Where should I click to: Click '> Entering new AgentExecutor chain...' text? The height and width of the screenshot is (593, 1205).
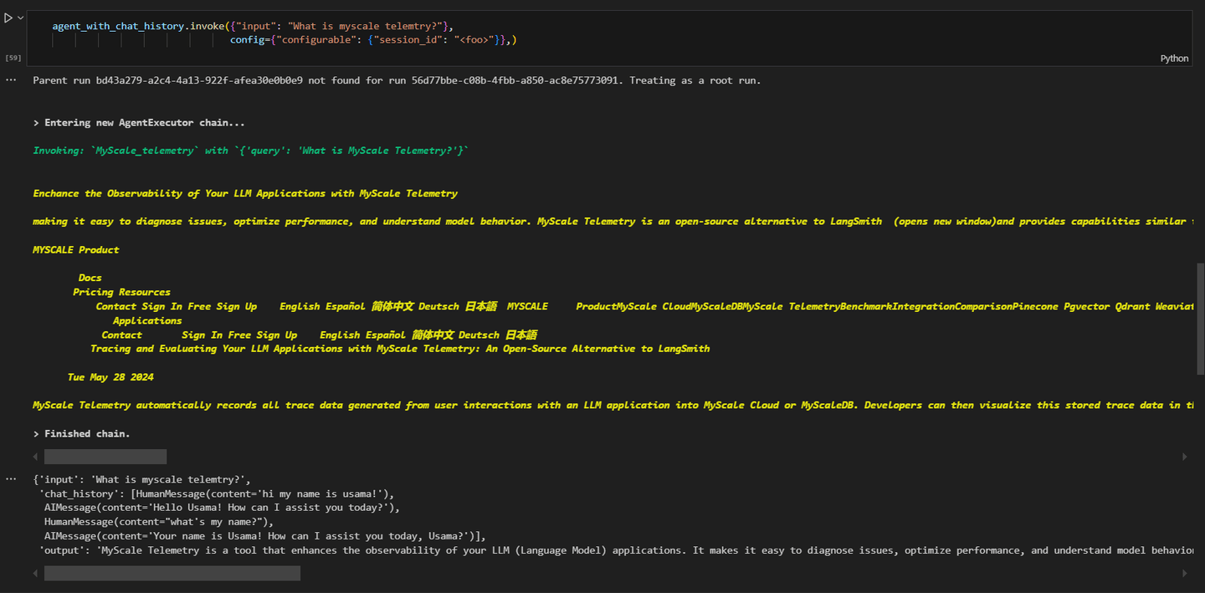(x=139, y=123)
